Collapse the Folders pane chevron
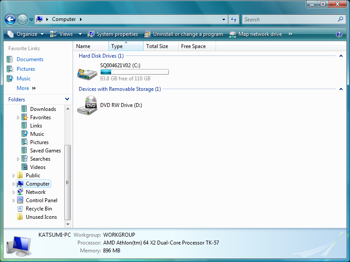350x262 pixels. click(x=67, y=99)
